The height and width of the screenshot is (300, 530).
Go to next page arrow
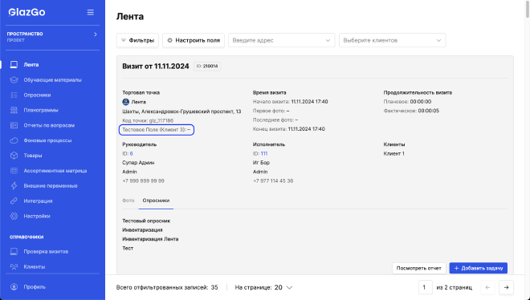(506, 287)
